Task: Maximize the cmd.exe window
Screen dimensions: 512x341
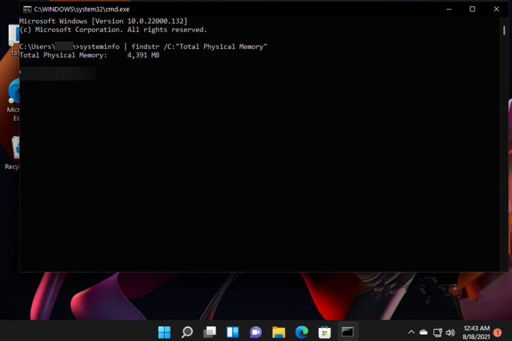Action: [x=472, y=10]
